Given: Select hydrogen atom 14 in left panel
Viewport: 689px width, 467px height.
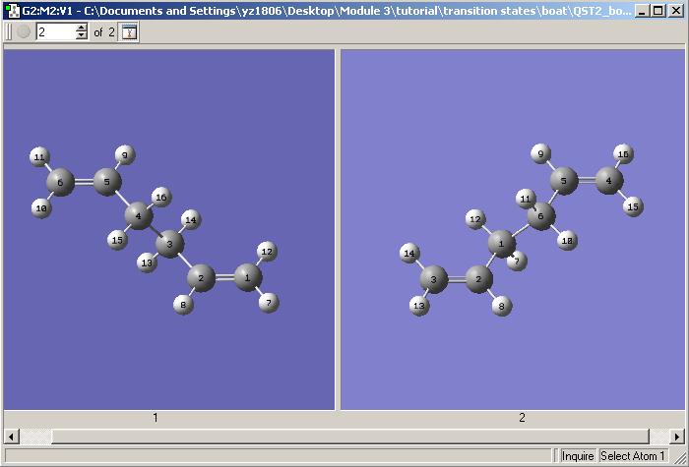Looking at the screenshot, I should (x=191, y=220).
